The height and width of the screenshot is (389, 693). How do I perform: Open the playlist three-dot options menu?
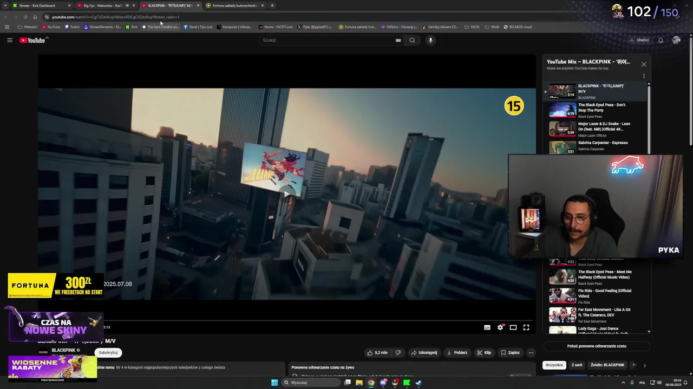(x=644, y=76)
